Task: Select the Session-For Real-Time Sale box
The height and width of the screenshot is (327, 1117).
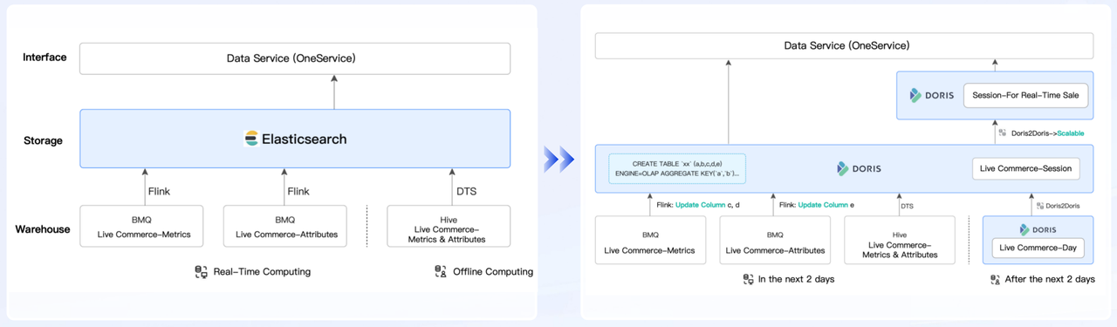Action: click(1025, 95)
